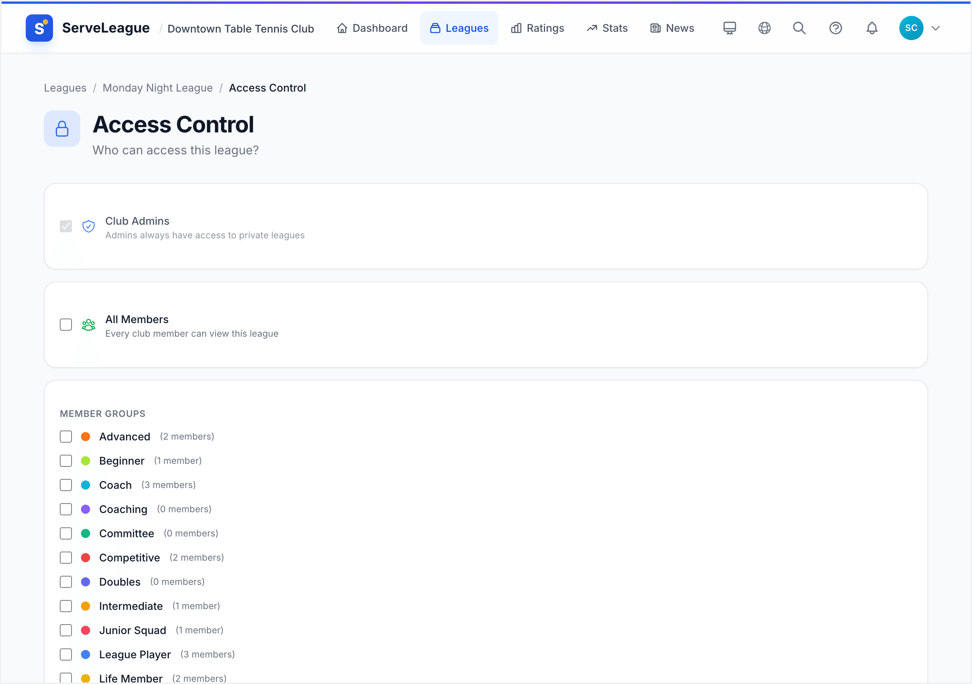Image resolution: width=972 pixels, height=684 pixels.
Task: Check the Advanced group checkbox
Action: tap(65, 436)
